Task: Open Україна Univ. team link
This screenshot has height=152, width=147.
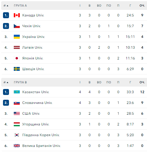Action: 34,37
